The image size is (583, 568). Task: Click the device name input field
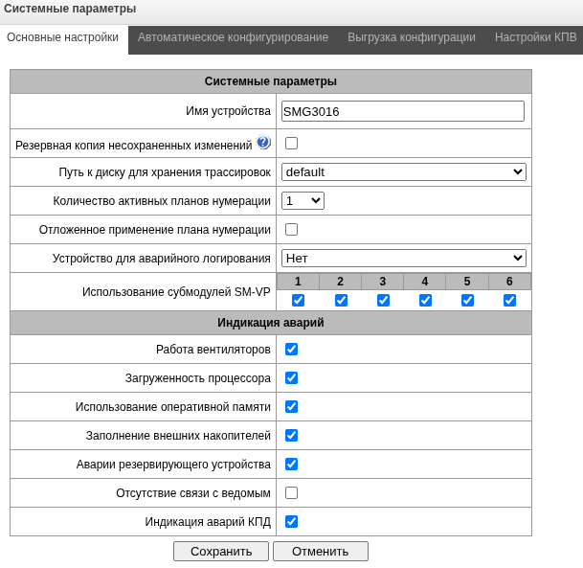tap(403, 111)
